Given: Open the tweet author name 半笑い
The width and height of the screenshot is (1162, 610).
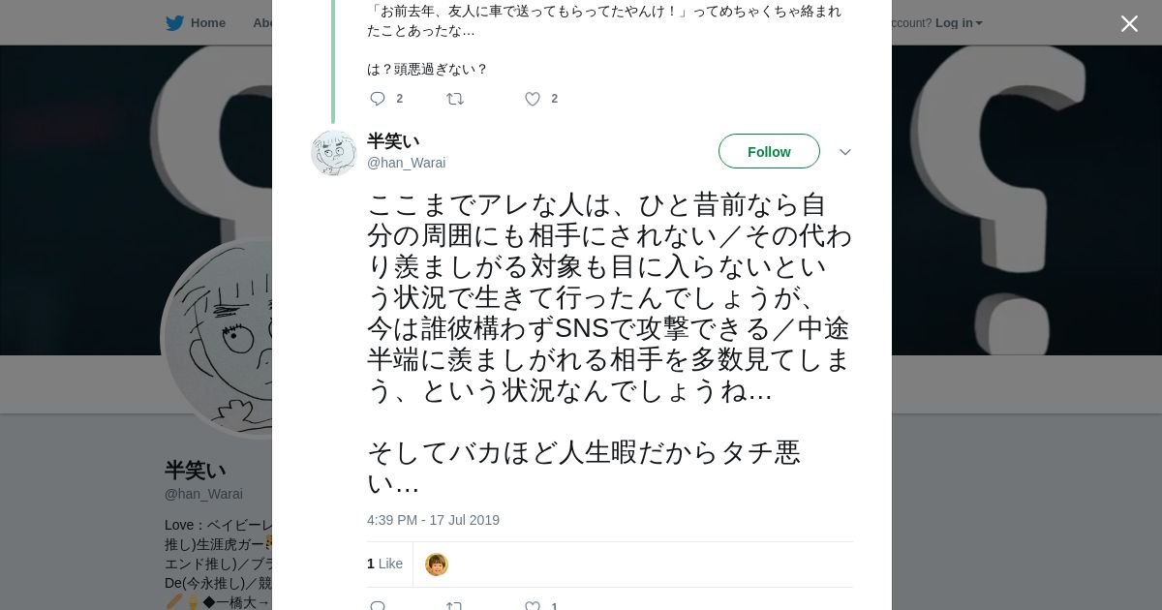Looking at the screenshot, I should coord(393,141).
